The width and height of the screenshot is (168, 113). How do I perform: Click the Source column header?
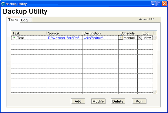65,33
